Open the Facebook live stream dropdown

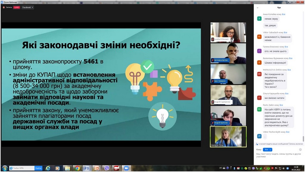click(28, 7)
